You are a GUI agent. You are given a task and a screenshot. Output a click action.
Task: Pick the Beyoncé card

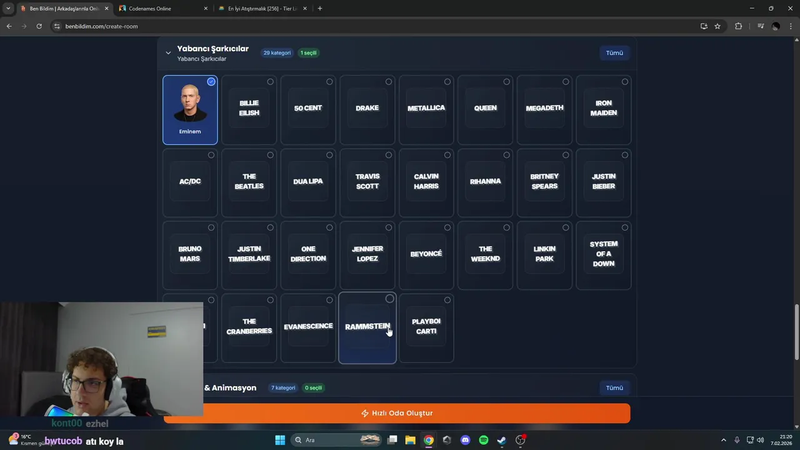(x=426, y=255)
